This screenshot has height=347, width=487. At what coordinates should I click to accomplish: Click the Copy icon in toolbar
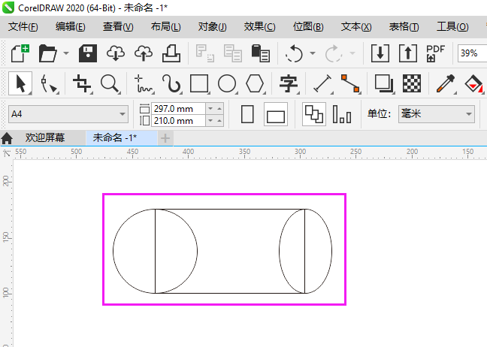coord(233,53)
